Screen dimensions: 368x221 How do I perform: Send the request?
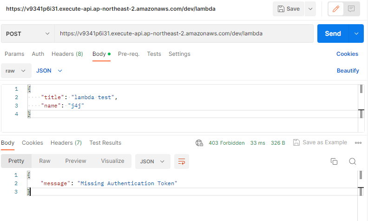333,33
